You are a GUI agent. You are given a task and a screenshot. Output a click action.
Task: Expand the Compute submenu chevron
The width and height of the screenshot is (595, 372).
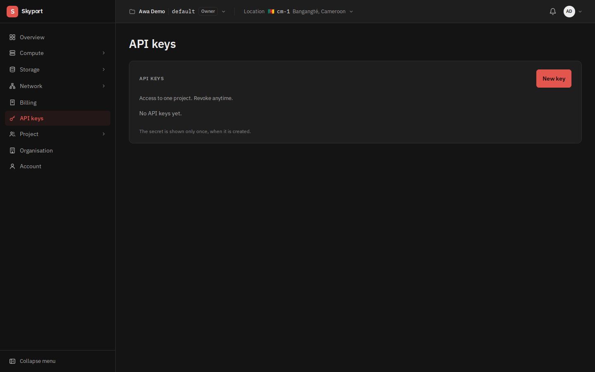pos(104,53)
